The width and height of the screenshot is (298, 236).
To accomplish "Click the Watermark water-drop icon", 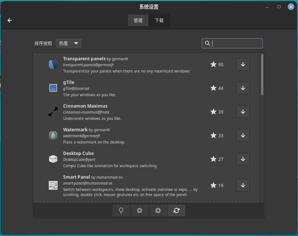I will click(x=53, y=135).
